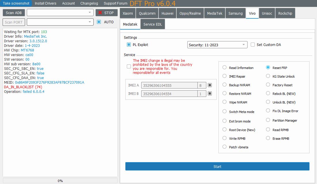Click the 'failed 6.0.0.4' operation text

click(x=33, y=92)
